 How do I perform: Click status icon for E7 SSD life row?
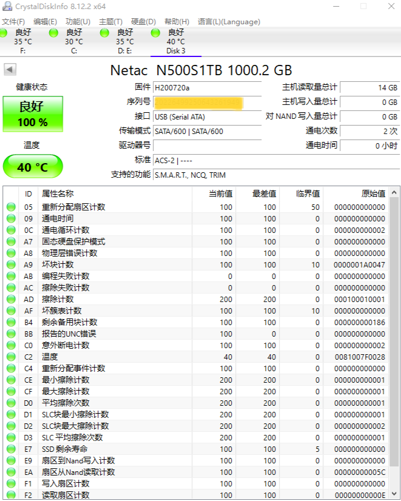click(11, 449)
